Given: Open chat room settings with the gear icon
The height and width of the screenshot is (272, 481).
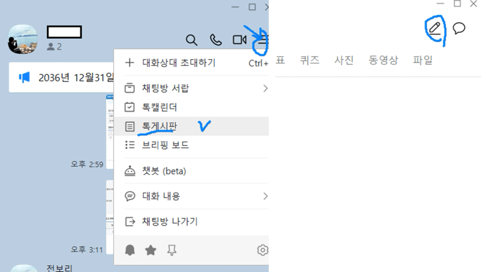Looking at the screenshot, I should 262,250.
